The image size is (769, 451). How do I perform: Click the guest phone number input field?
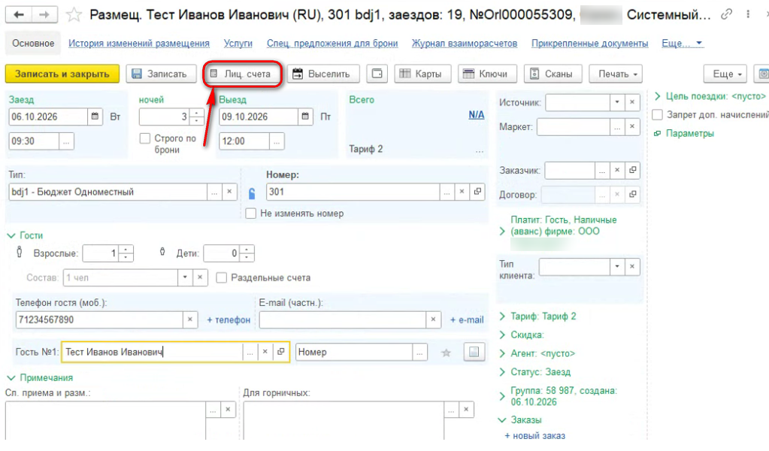[99, 319]
